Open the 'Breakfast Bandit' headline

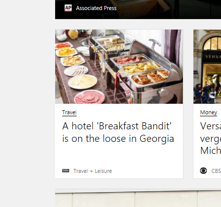click(x=118, y=132)
